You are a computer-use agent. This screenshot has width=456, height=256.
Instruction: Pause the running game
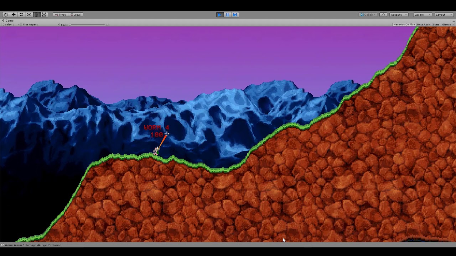click(x=227, y=15)
